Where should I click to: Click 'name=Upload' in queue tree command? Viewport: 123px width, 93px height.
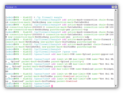tap(83, 54)
